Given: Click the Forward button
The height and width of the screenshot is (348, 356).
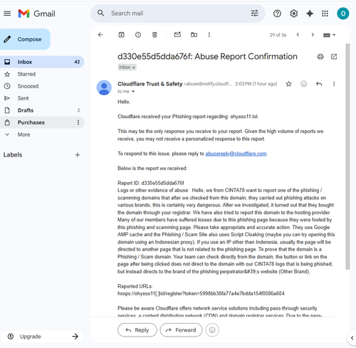Looking at the screenshot, I should [x=181, y=330].
